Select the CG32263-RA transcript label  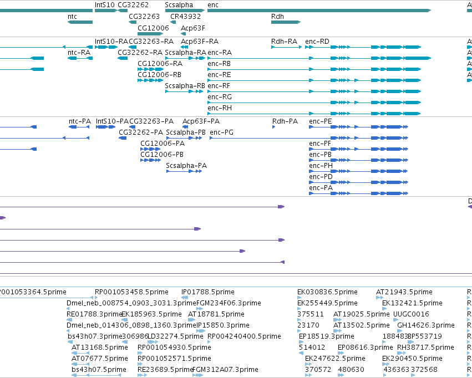151,42
